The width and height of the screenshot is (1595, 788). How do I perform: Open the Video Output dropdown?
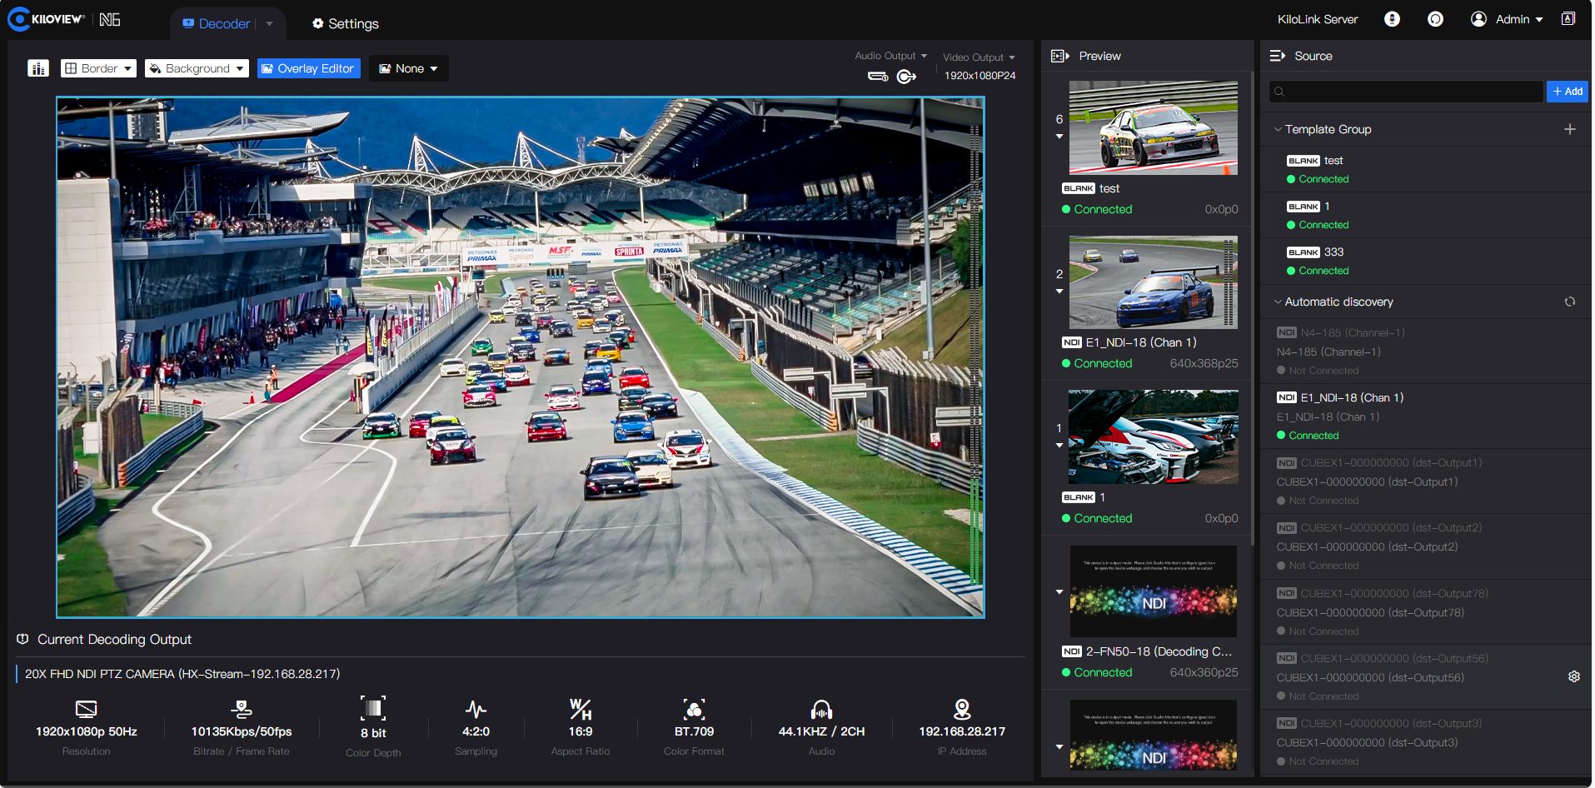click(x=979, y=57)
